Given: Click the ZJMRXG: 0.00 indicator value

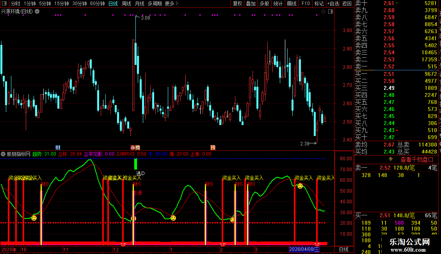Looking at the screenshot, I should click(132, 154).
